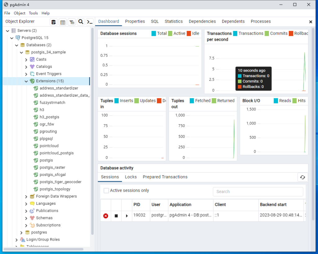This screenshot has width=318, height=254.
Task: Click the session Search input field
Action: pyautogui.click(x=258, y=191)
